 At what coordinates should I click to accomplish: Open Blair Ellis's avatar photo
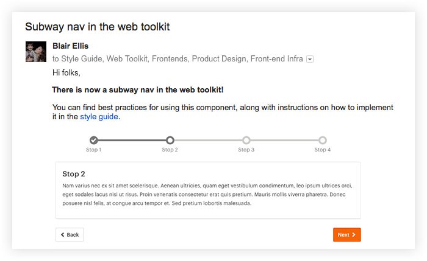36,52
